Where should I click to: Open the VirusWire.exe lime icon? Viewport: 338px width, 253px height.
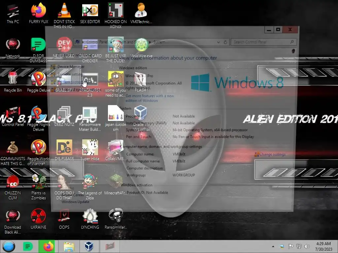[141, 48]
